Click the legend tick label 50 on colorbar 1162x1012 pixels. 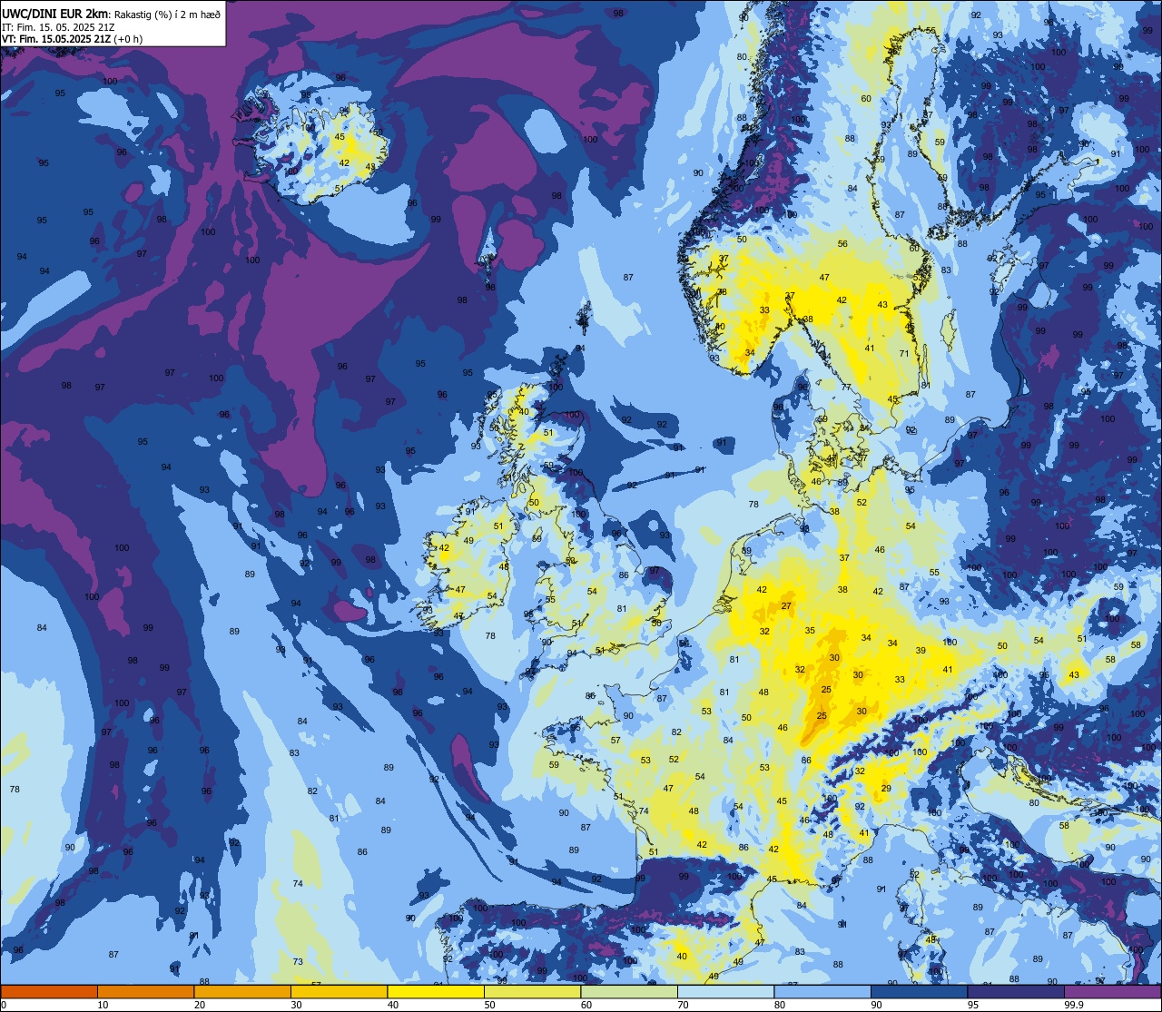click(x=489, y=1005)
